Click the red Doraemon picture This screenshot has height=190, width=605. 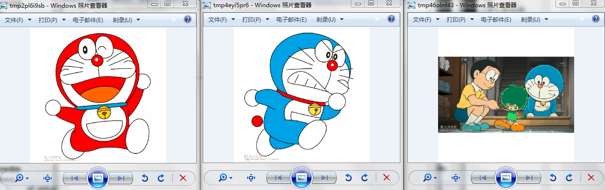[x=98, y=95]
